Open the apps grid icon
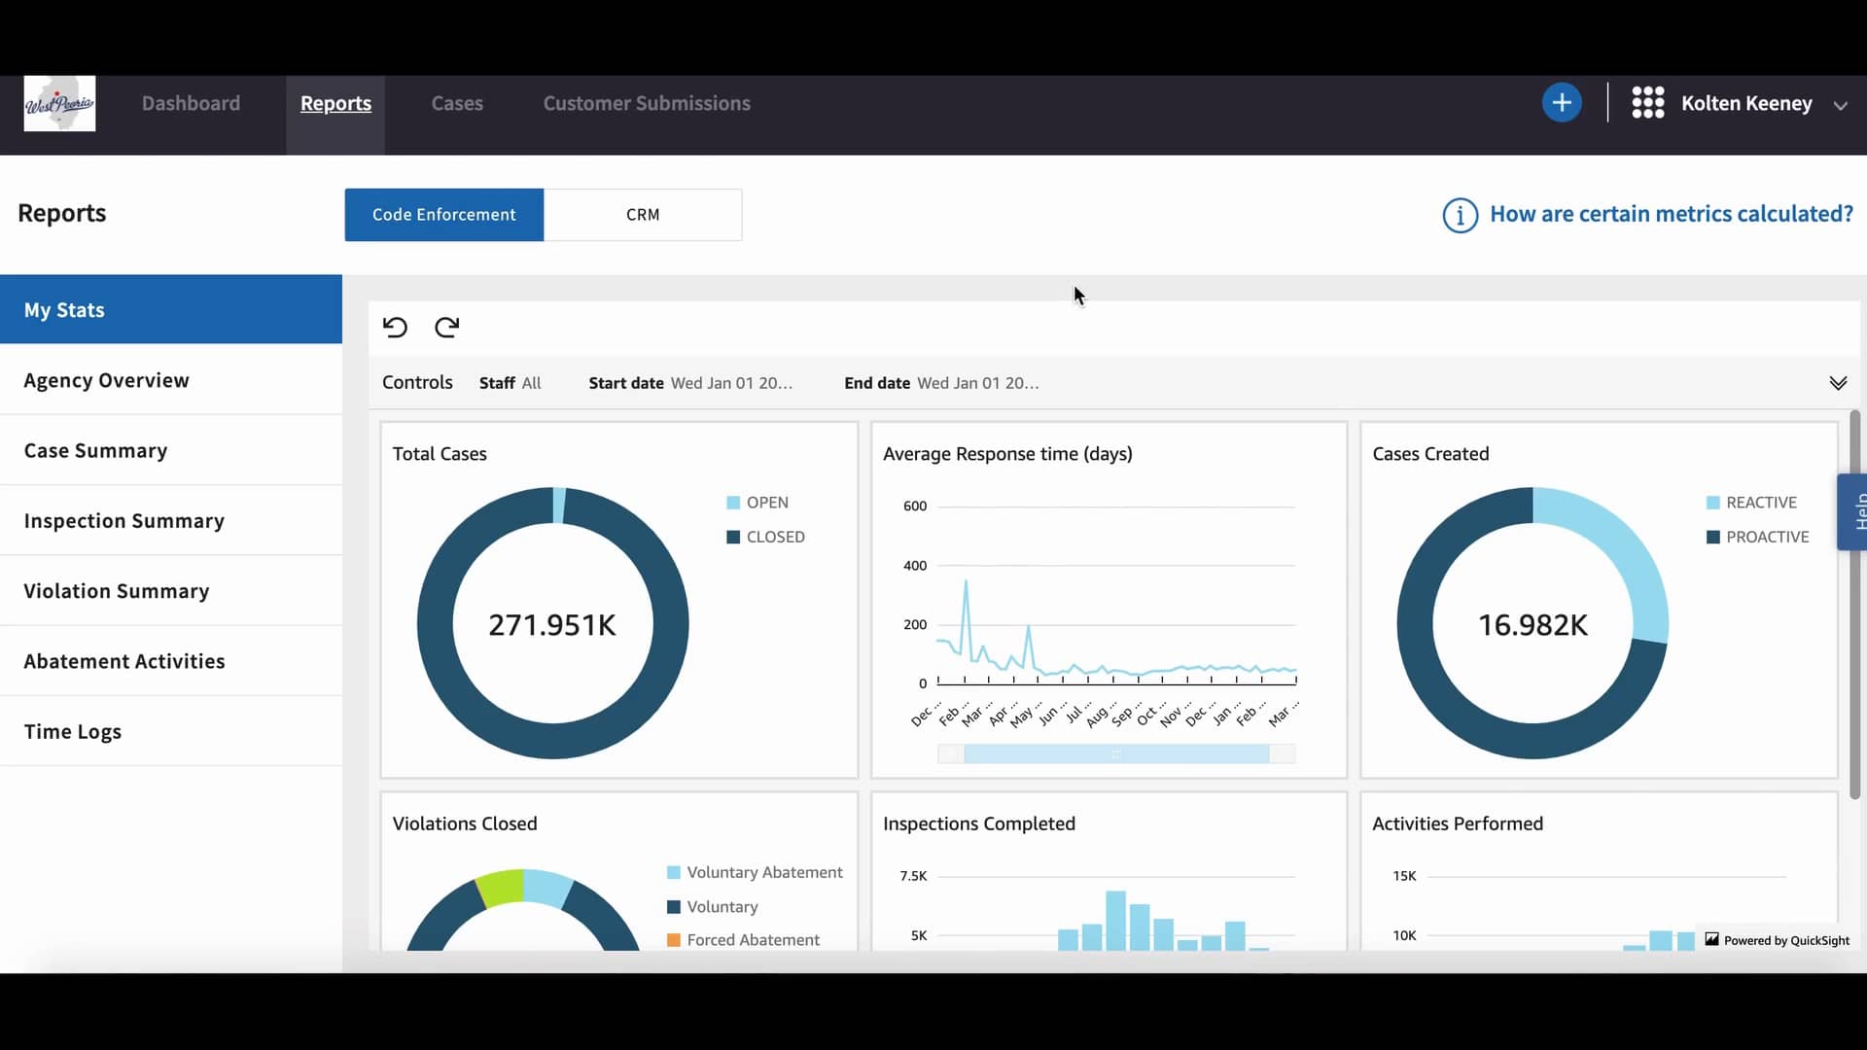This screenshot has width=1867, height=1050. tap(1647, 103)
